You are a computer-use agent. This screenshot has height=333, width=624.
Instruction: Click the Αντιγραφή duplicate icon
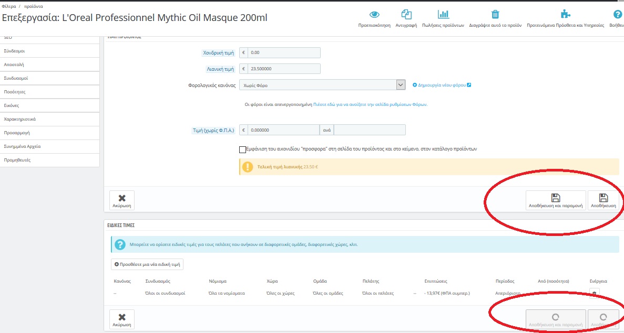[406, 15]
